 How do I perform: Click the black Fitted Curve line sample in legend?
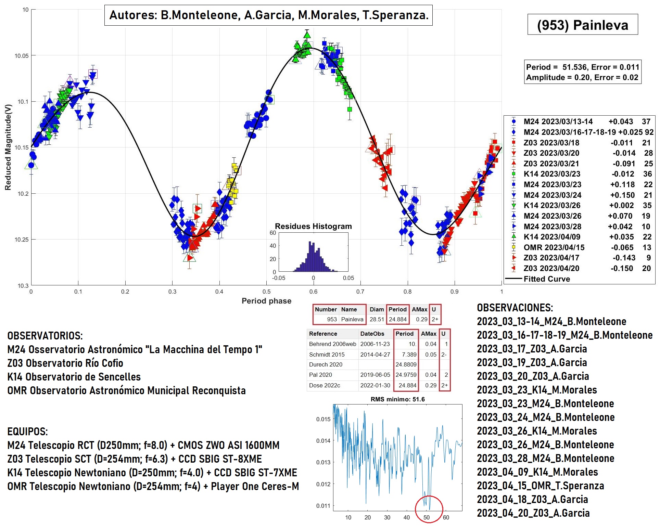pyautogui.click(x=513, y=279)
